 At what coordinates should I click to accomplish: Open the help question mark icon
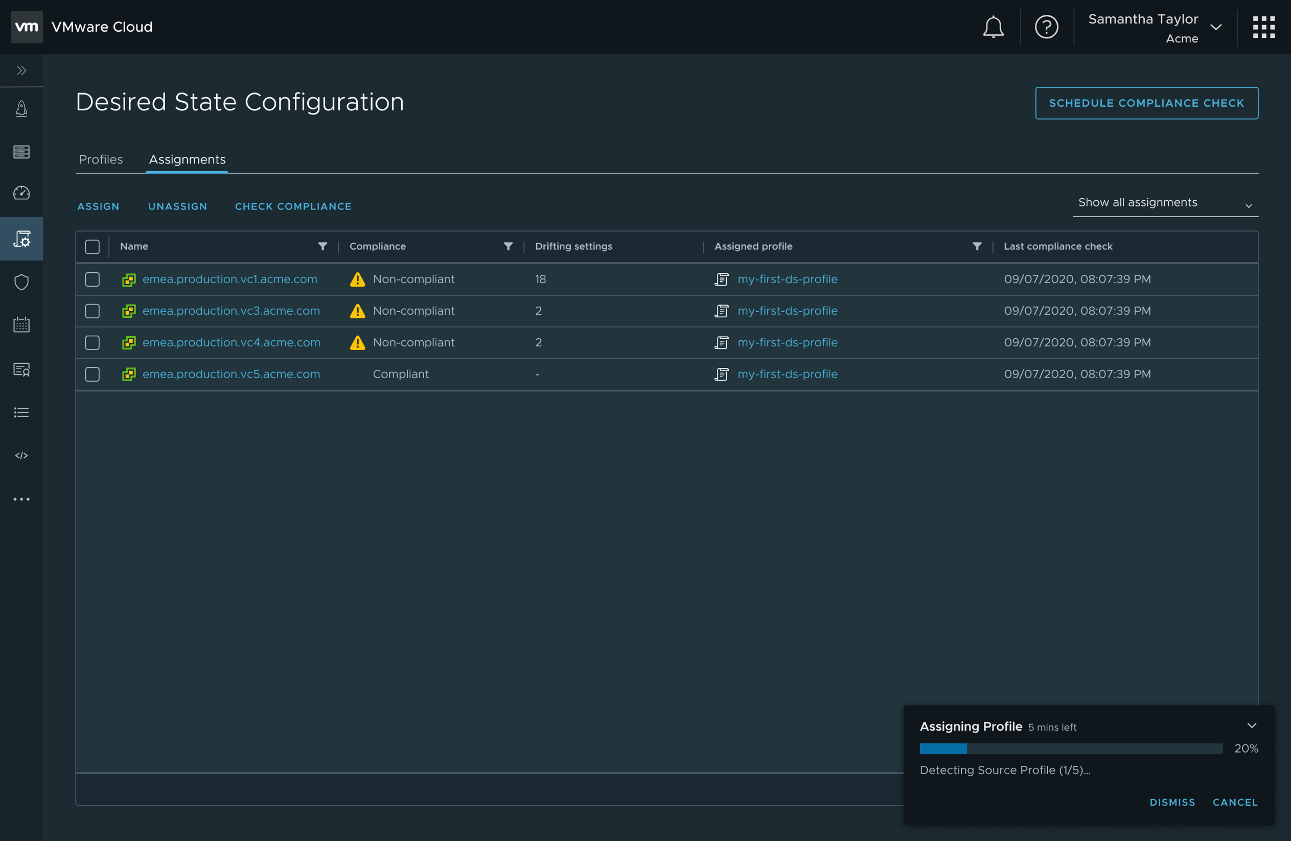pos(1046,27)
